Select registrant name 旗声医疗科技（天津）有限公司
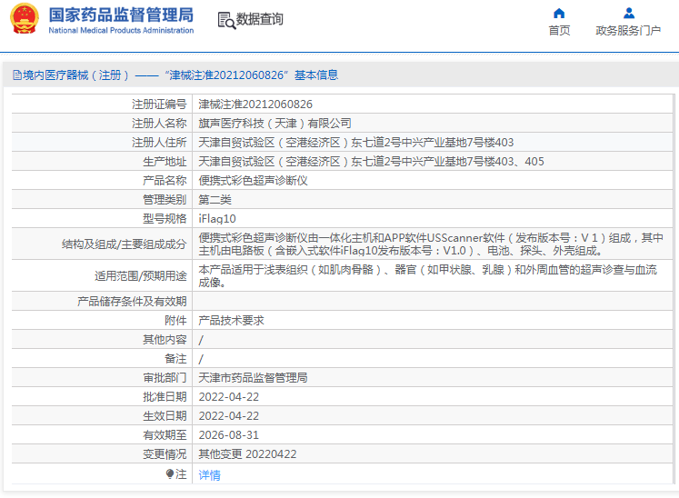The image size is (679, 498). pyautogui.click(x=275, y=124)
